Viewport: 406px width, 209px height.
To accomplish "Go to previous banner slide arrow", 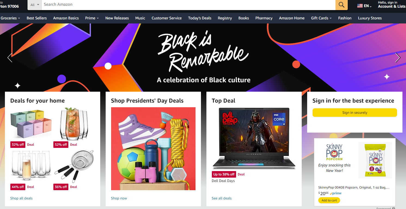I will coord(10,58).
